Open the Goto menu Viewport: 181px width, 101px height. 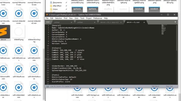(76, 18)
